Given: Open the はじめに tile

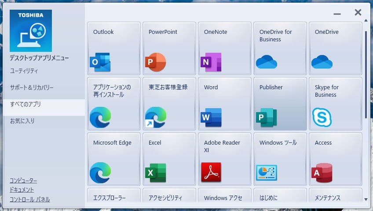Looking at the screenshot, I should [x=280, y=195].
